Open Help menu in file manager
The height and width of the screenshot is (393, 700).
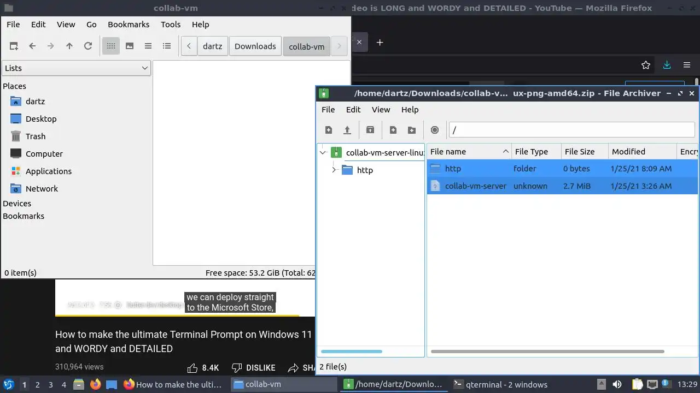201,25
